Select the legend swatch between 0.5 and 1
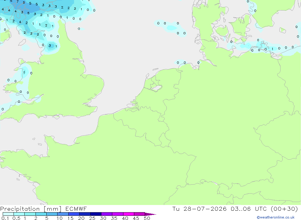The height and width of the screenshot is (220, 301). tap(19, 214)
